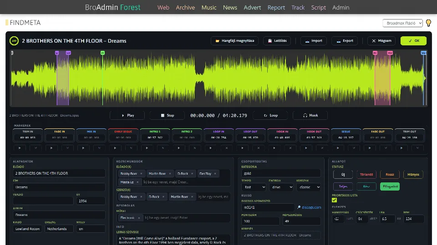Set status to Rossz

point(390,174)
